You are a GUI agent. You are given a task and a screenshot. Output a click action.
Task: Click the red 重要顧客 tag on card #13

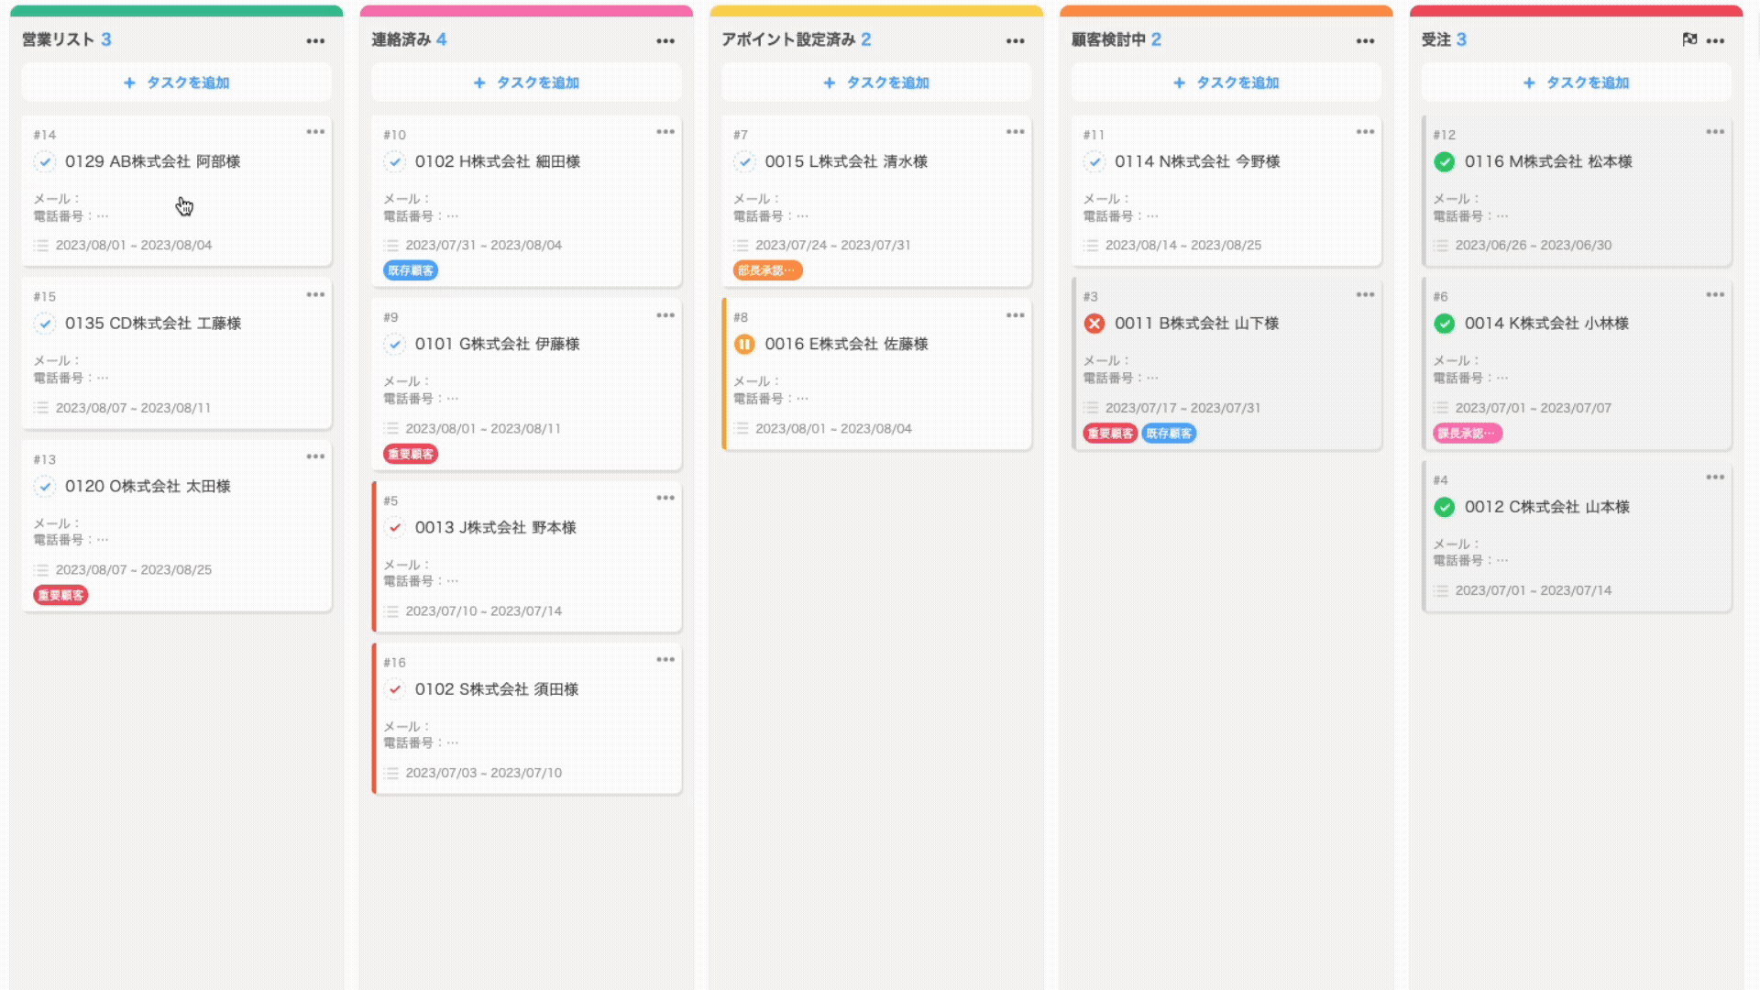click(x=59, y=595)
